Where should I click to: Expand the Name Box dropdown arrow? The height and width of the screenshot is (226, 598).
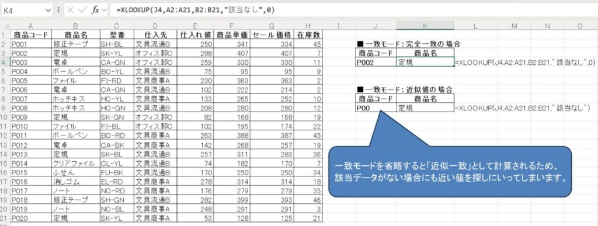(48, 11)
